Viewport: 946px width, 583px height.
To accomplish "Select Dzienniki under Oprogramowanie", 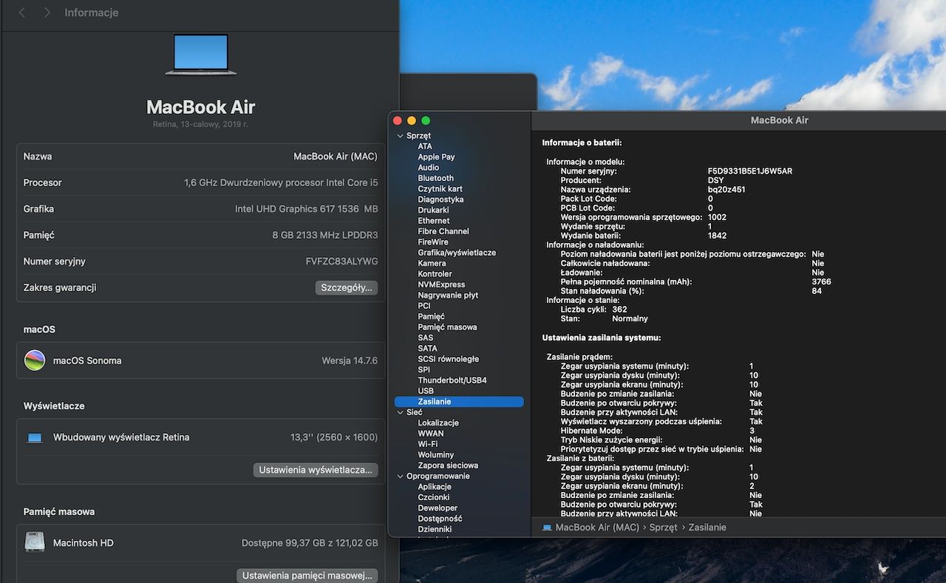I will 435,529.
